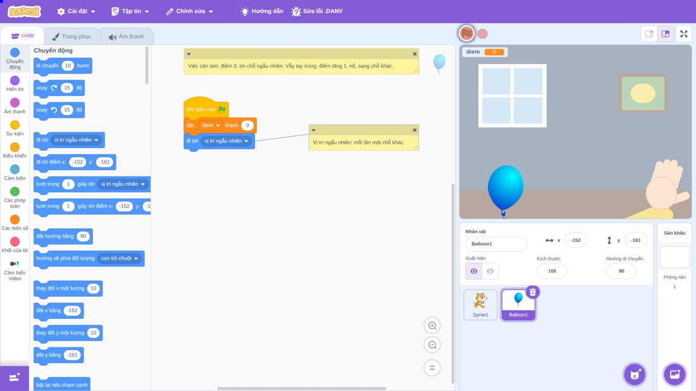This screenshot has height=391, width=696.
Task: Switch to small stage layout
Action: (649, 34)
